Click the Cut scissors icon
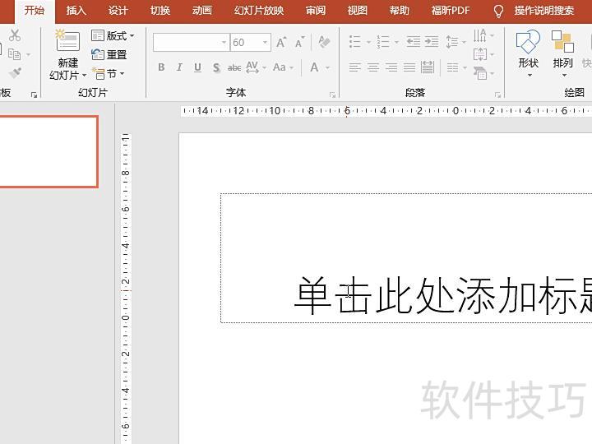The height and width of the screenshot is (444, 592). tap(14, 35)
